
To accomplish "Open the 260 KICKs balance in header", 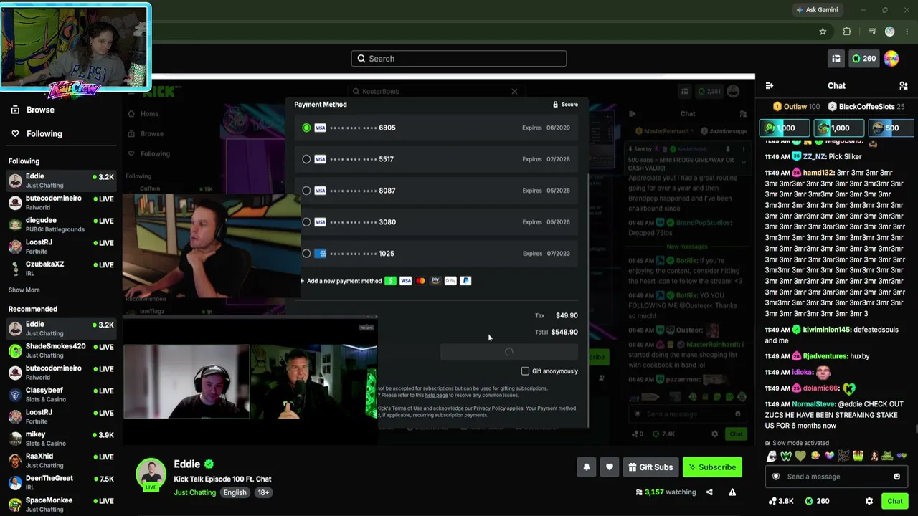I will tap(863, 59).
